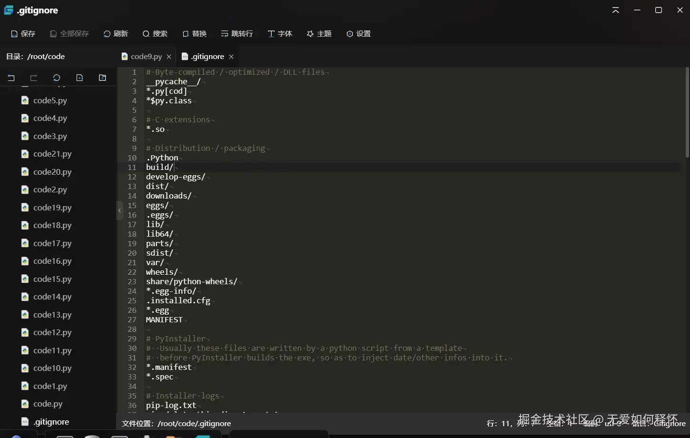The image size is (690, 438).
Task: Open the 搜索 search tool
Action: click(x=155, y=34)
